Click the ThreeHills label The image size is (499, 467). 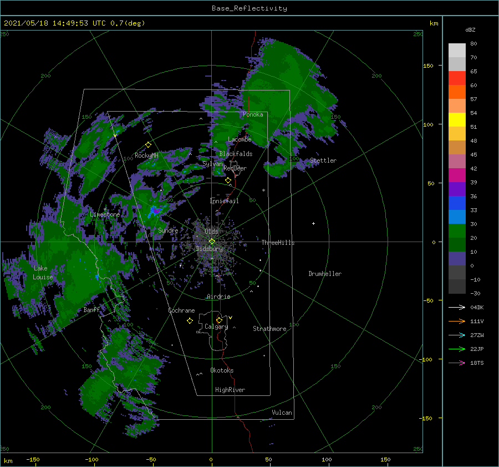pyautogui.click(x=278, y=243)
